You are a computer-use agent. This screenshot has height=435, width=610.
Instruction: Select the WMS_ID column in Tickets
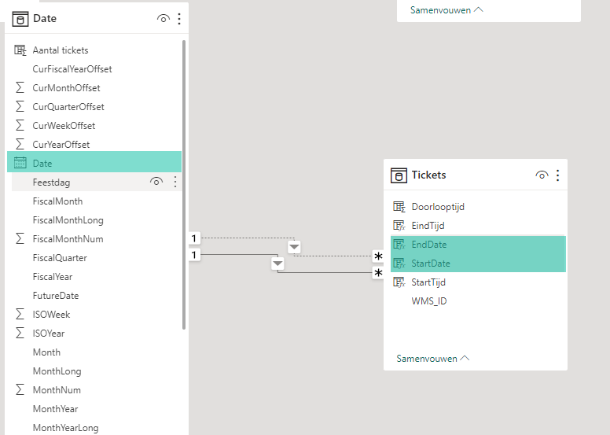429,301
